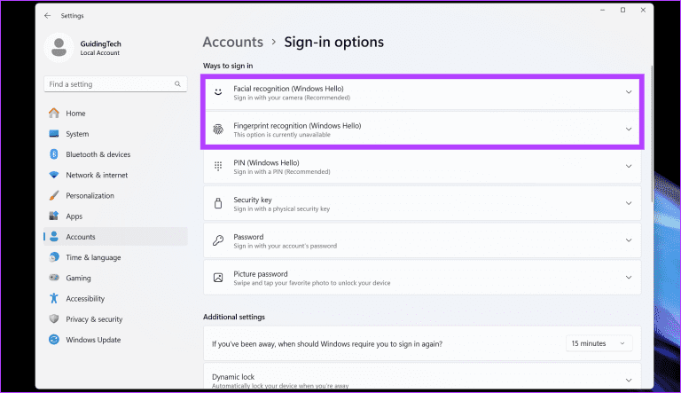Click the GuidingTech profile avatar
681x393 pixels.
click(x=59, y=49)
